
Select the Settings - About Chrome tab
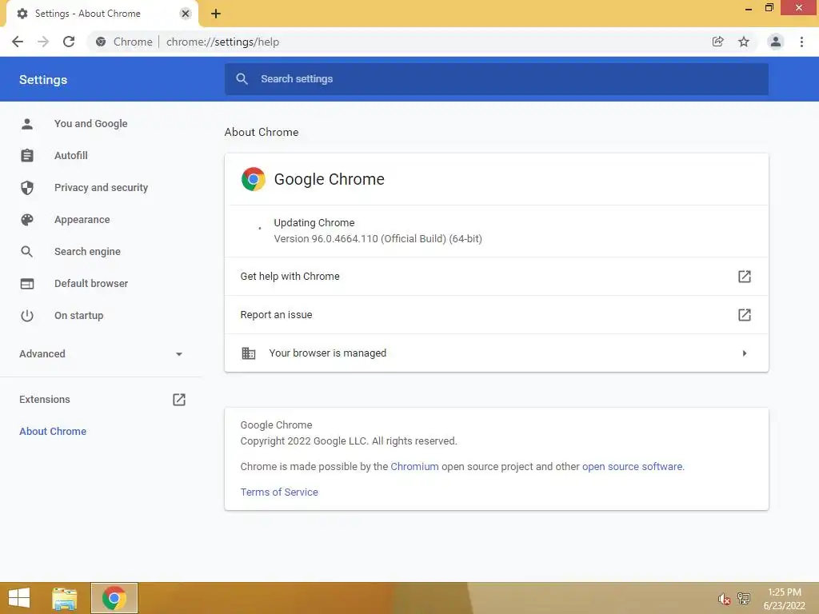(x=102, y=14)
